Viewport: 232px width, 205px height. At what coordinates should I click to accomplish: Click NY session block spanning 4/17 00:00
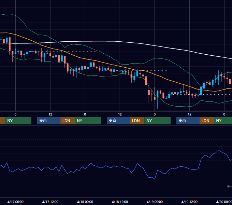[x=18, y=121]
